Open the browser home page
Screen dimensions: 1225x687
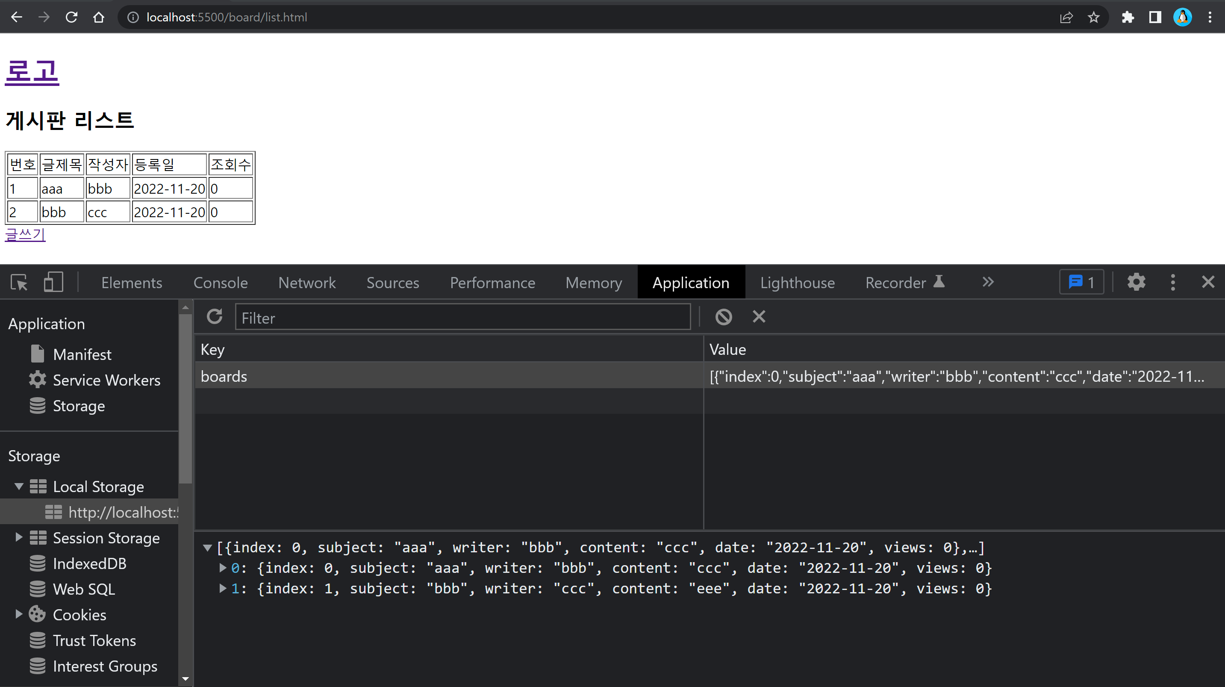(99, 17)
